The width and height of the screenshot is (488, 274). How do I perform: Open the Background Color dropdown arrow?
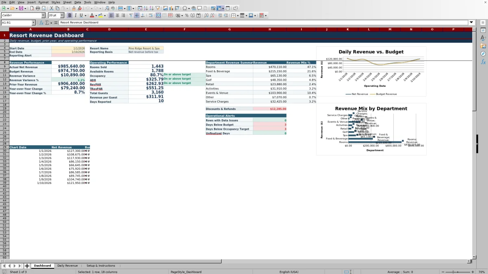(x=105, y=15)
